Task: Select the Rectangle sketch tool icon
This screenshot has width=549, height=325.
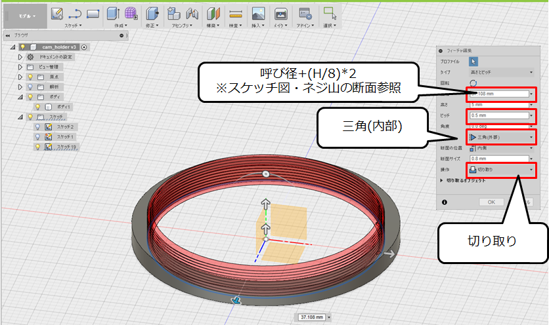Action: [93, 14]
